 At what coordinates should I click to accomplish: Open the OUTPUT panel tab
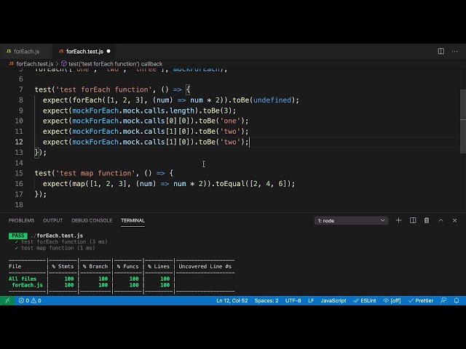coord(53,220)
